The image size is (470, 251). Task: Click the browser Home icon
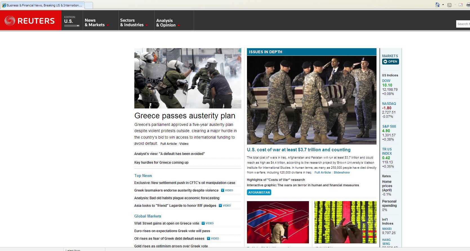pos(437,5)
